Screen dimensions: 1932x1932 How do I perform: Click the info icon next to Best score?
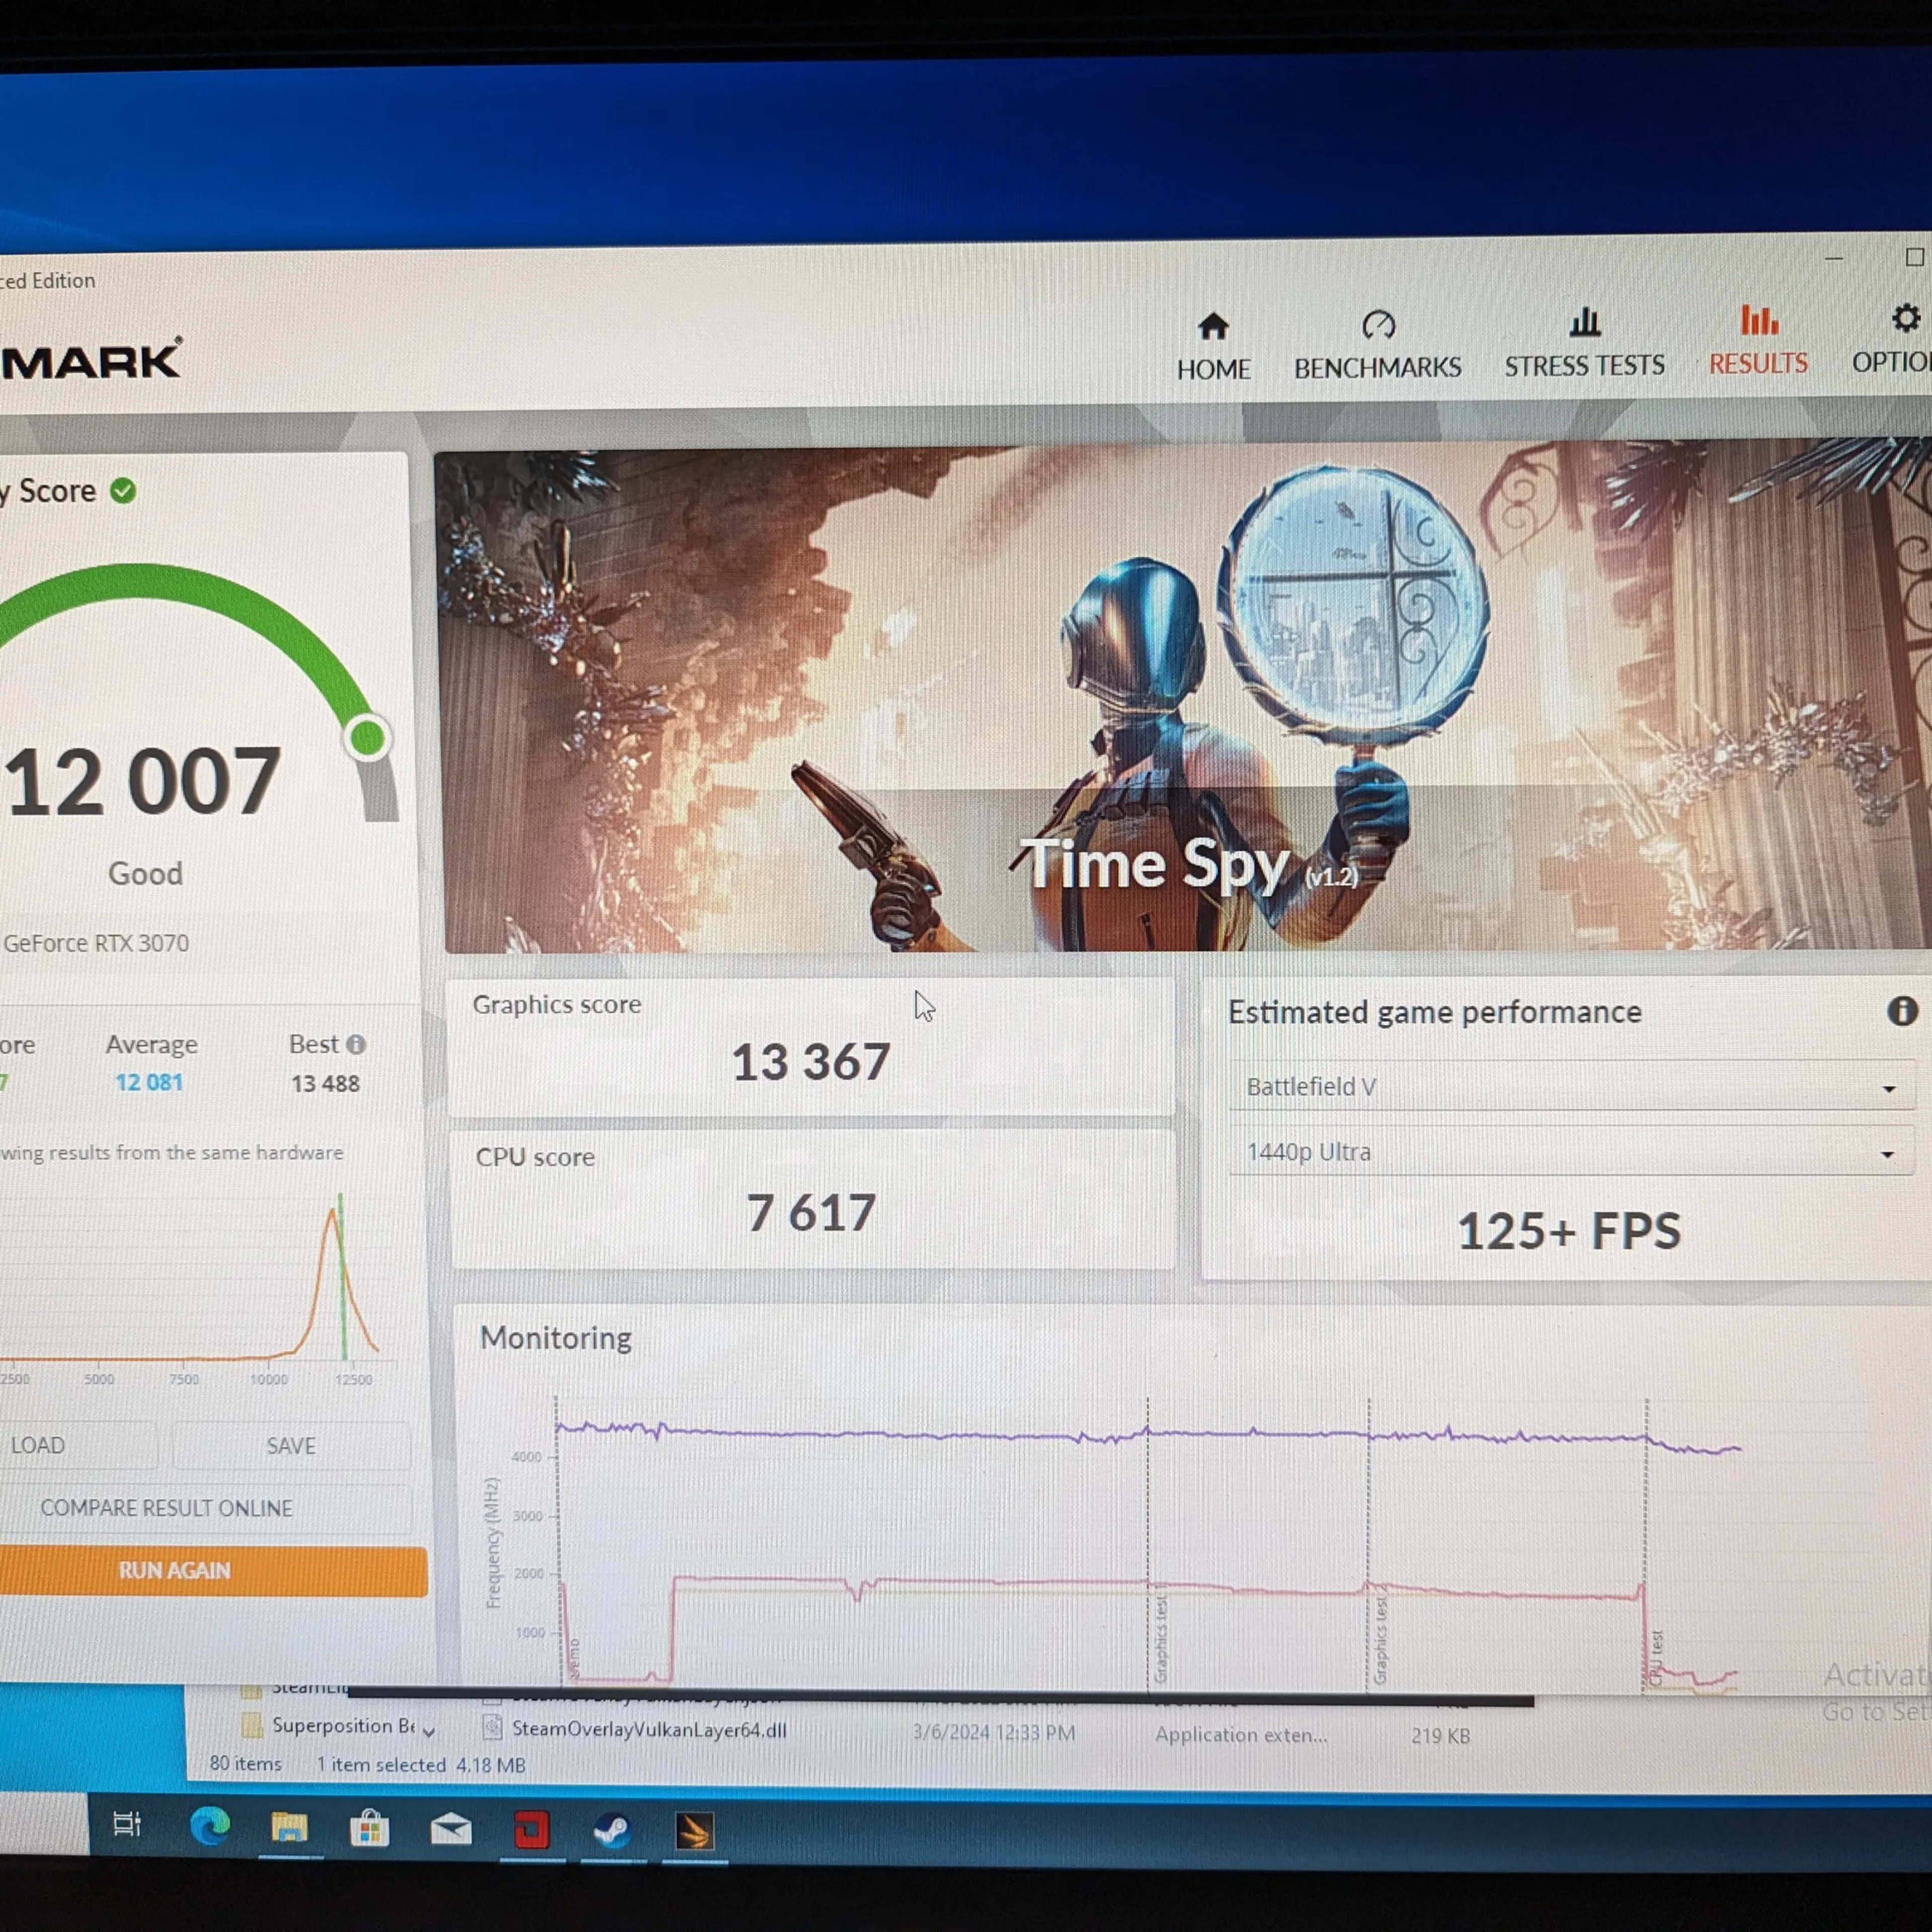[x=356, y=1044]
